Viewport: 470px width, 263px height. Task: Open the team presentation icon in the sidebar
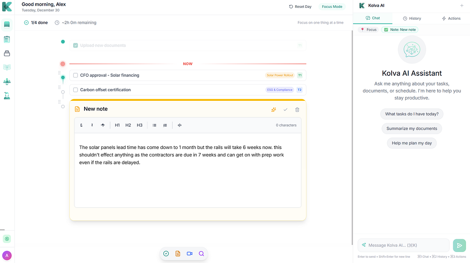(7, 81)
